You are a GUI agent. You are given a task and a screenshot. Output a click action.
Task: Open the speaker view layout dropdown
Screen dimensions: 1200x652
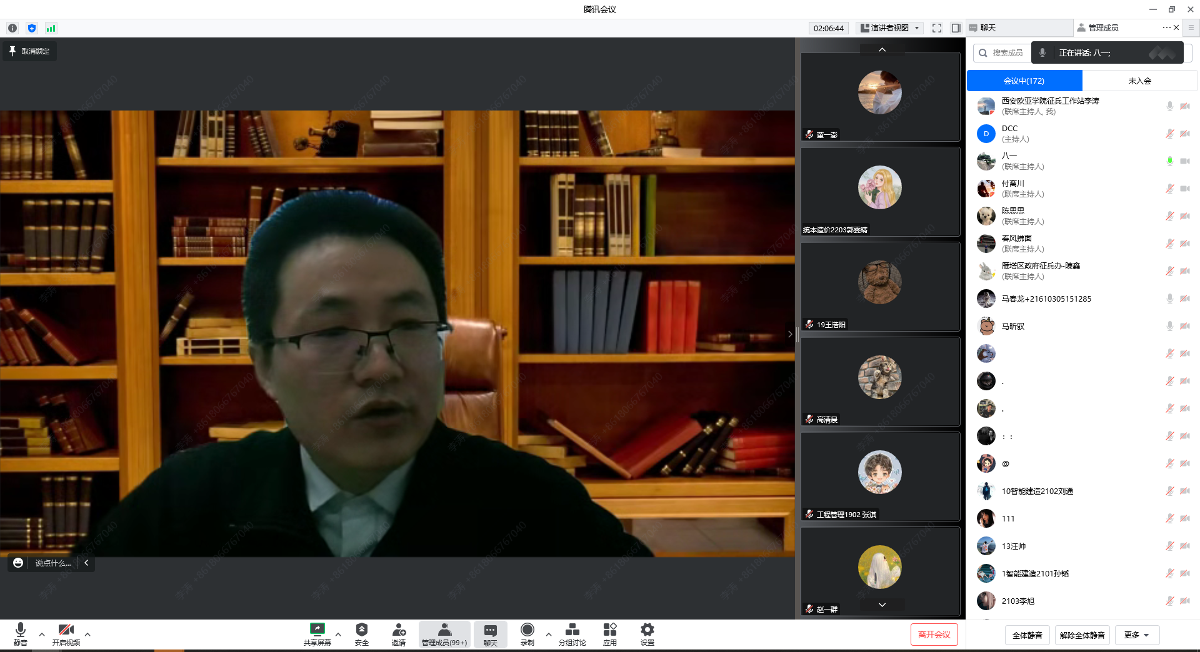pos(891,28)
